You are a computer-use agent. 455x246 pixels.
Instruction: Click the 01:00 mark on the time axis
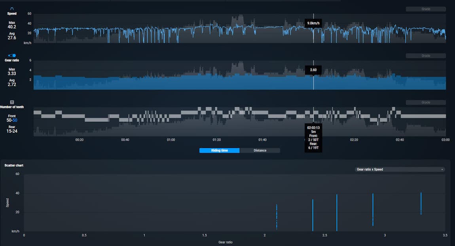171,140
